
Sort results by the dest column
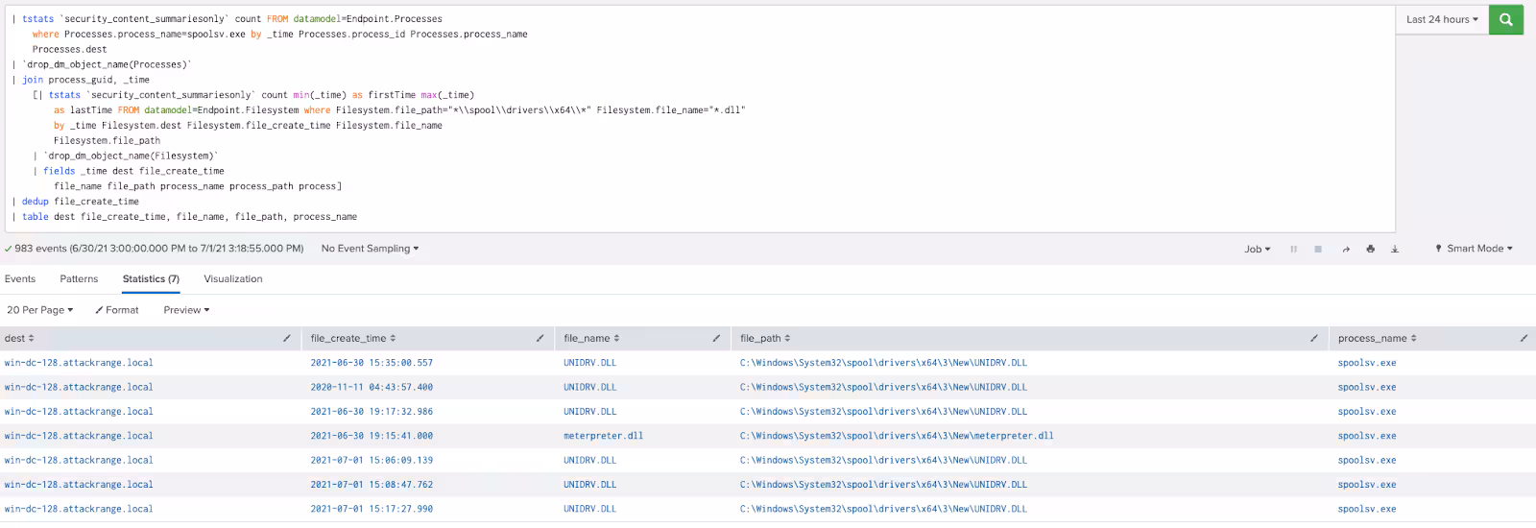19,338
